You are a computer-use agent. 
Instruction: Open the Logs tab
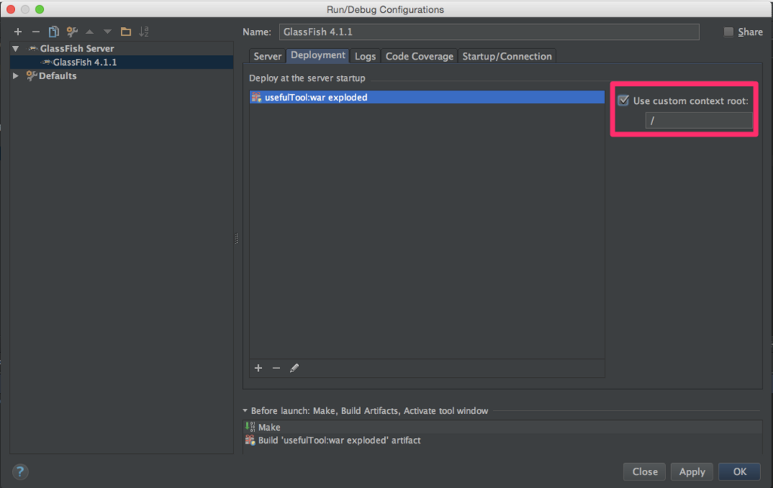tap(365, 56)
